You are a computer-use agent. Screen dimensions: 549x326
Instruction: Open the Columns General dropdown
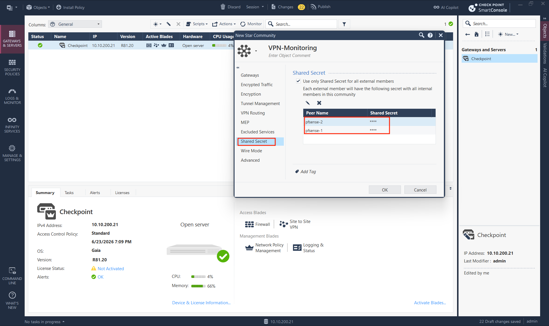click(75, 24)
